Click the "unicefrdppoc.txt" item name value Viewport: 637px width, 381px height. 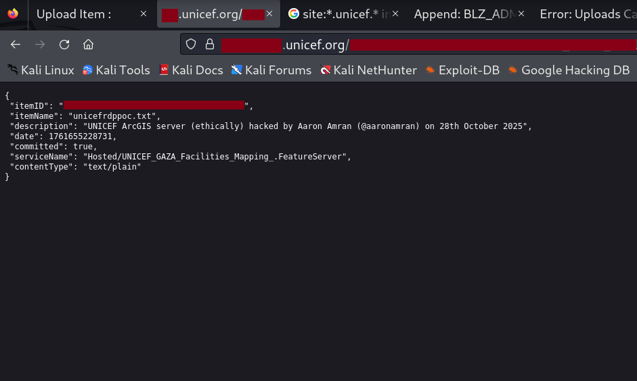tap(112, 116)
